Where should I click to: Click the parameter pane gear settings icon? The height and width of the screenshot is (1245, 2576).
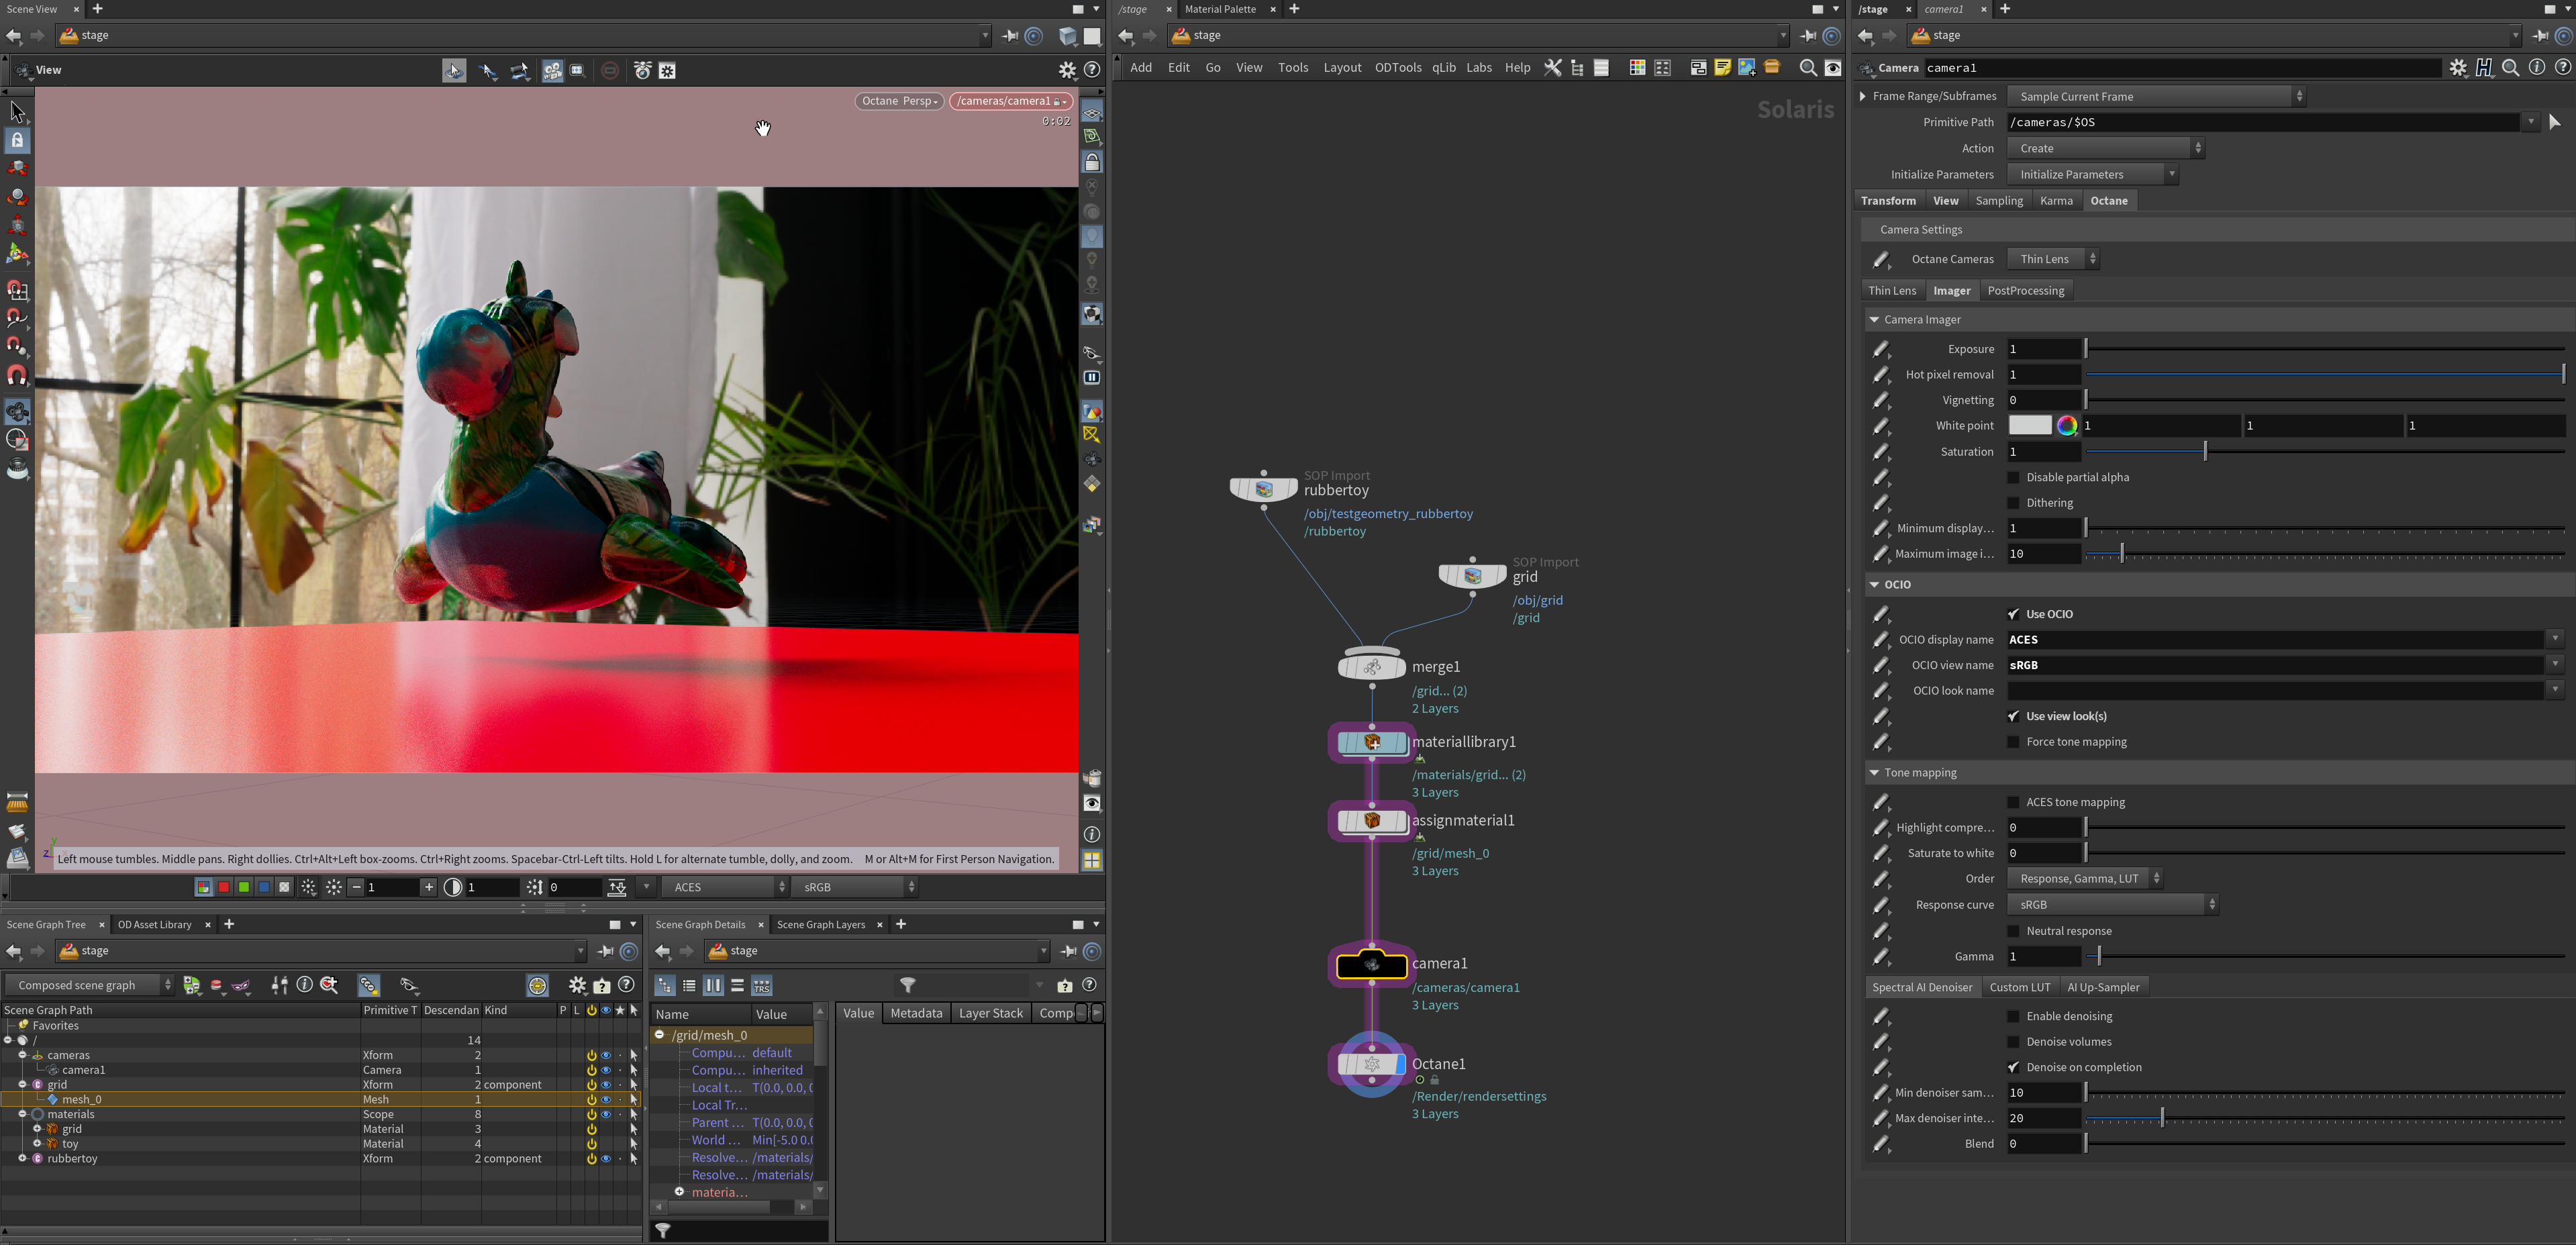point(2457,68)
